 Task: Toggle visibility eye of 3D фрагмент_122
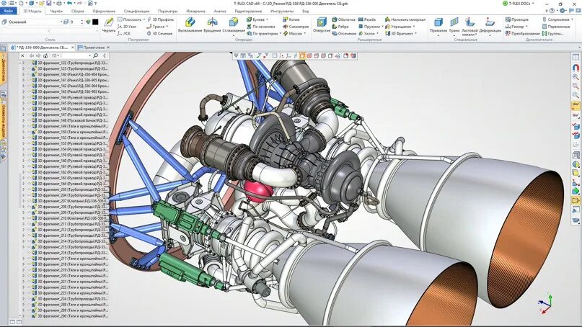[29, 63]
